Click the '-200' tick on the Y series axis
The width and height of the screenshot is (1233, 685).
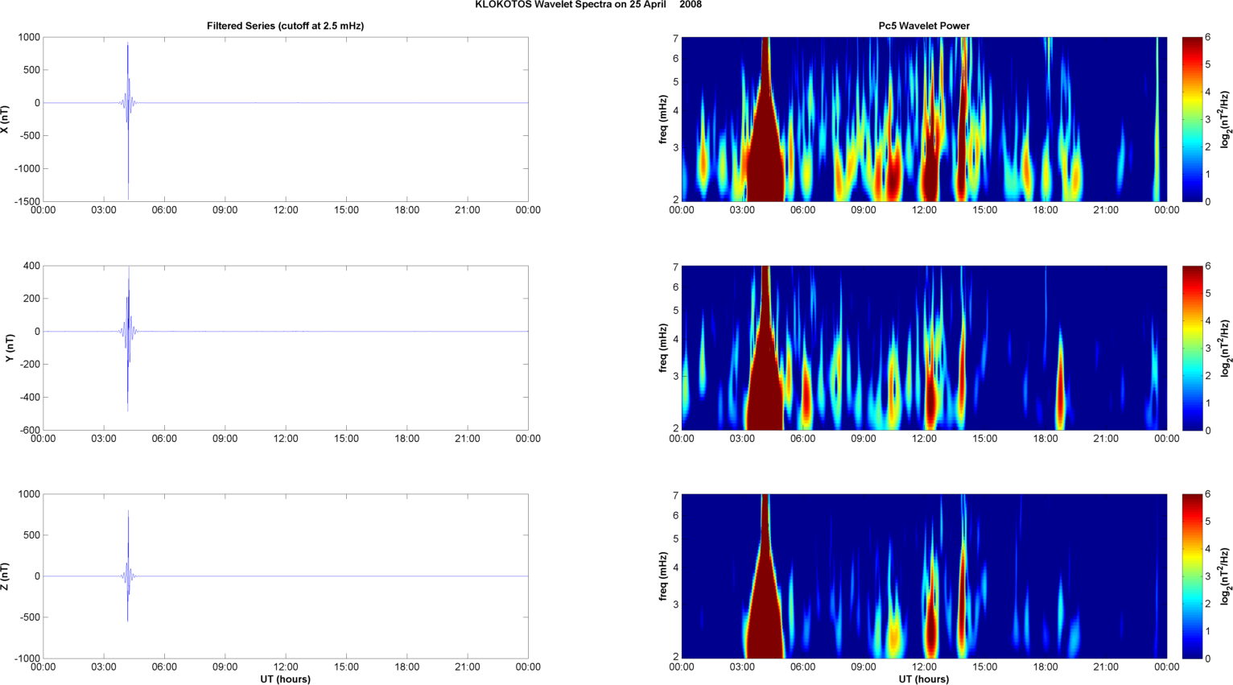pyautogui.click(x=29, y=365)
